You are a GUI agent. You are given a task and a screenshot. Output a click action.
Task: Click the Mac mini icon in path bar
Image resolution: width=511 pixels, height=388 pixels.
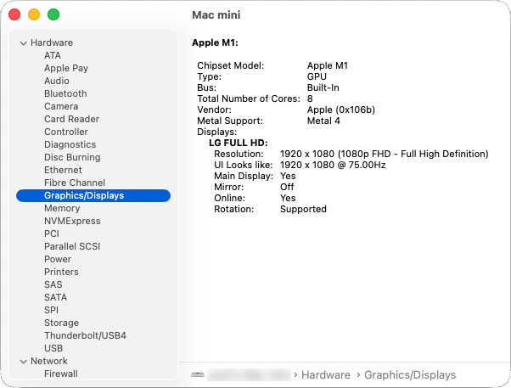click(x=198, y=375)
